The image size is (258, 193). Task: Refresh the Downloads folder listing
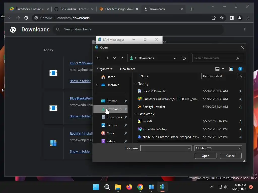(184, 58)
